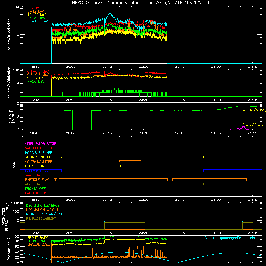The height and width of the screenshot is (266, 266).
Task: Select the 12-25 keV legend label
Action: (36, 15)
